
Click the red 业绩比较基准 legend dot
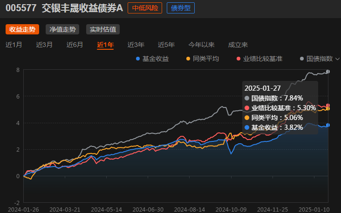[x=239, y=59]
